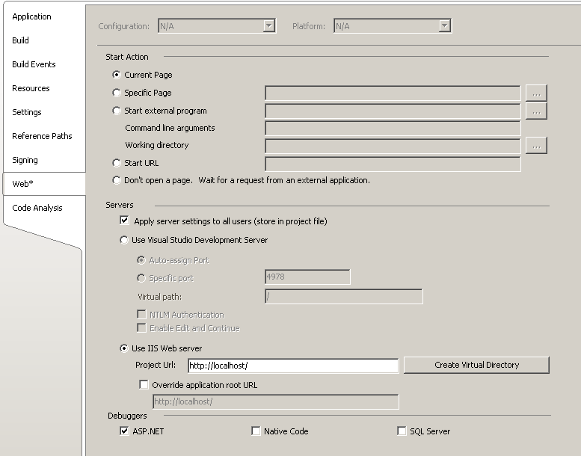581x456 pixels.
Task: Expand the Platform dropdown
Action: click(444, 26)
